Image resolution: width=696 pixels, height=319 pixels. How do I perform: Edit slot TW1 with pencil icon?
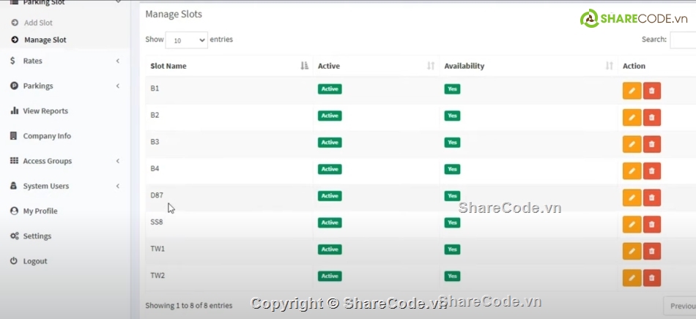[632, 251]
